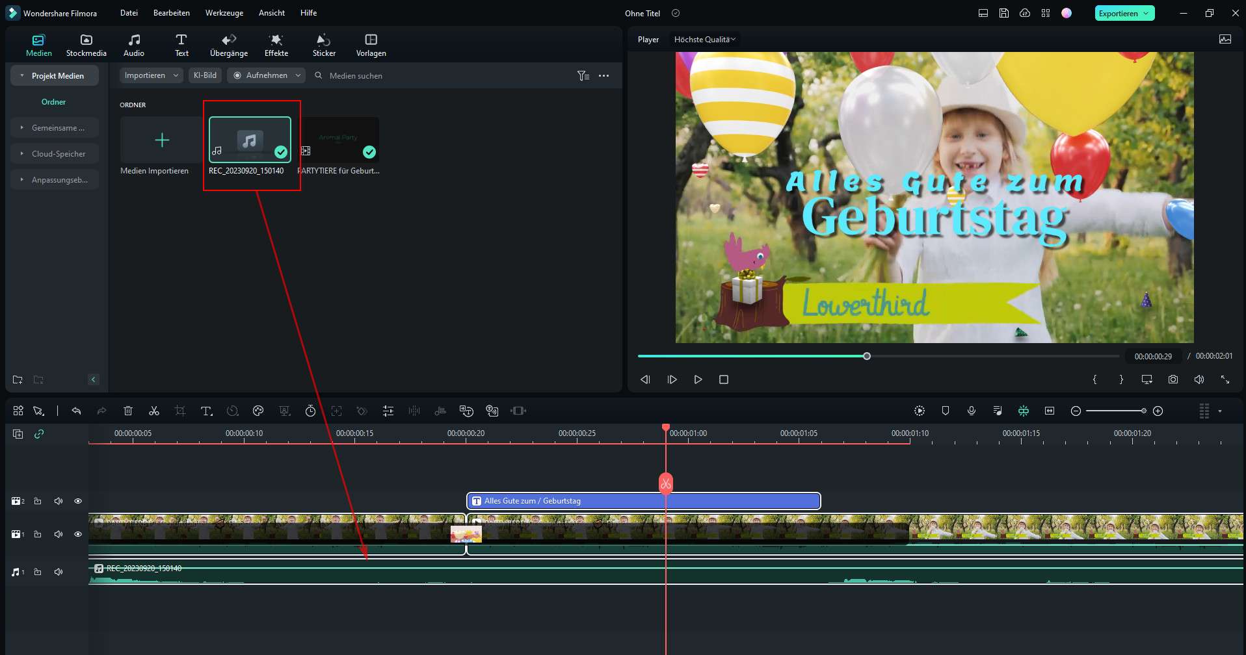Open the Text tab
1246x655 pixels.
pos(181,45)
